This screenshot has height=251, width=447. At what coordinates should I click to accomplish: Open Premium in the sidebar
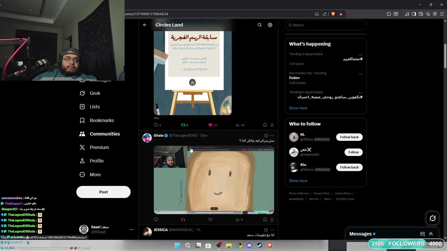94,147
